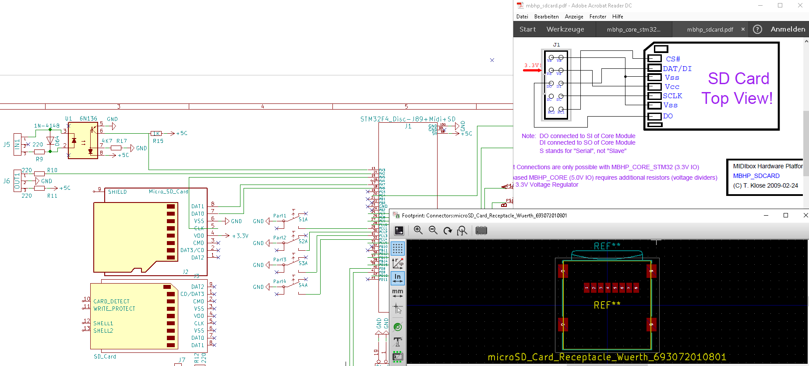The width and height of the screenshot is (809, 366).
Task: Open the Datei menu
Action: click(x=522, y=17)
